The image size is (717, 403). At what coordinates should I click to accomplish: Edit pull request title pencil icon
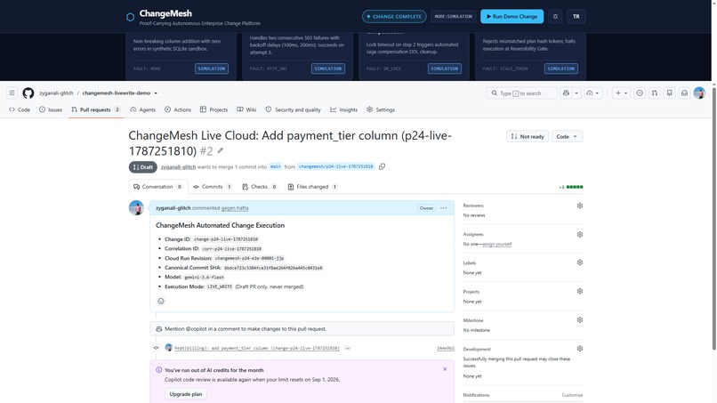(x=221, y=150)
